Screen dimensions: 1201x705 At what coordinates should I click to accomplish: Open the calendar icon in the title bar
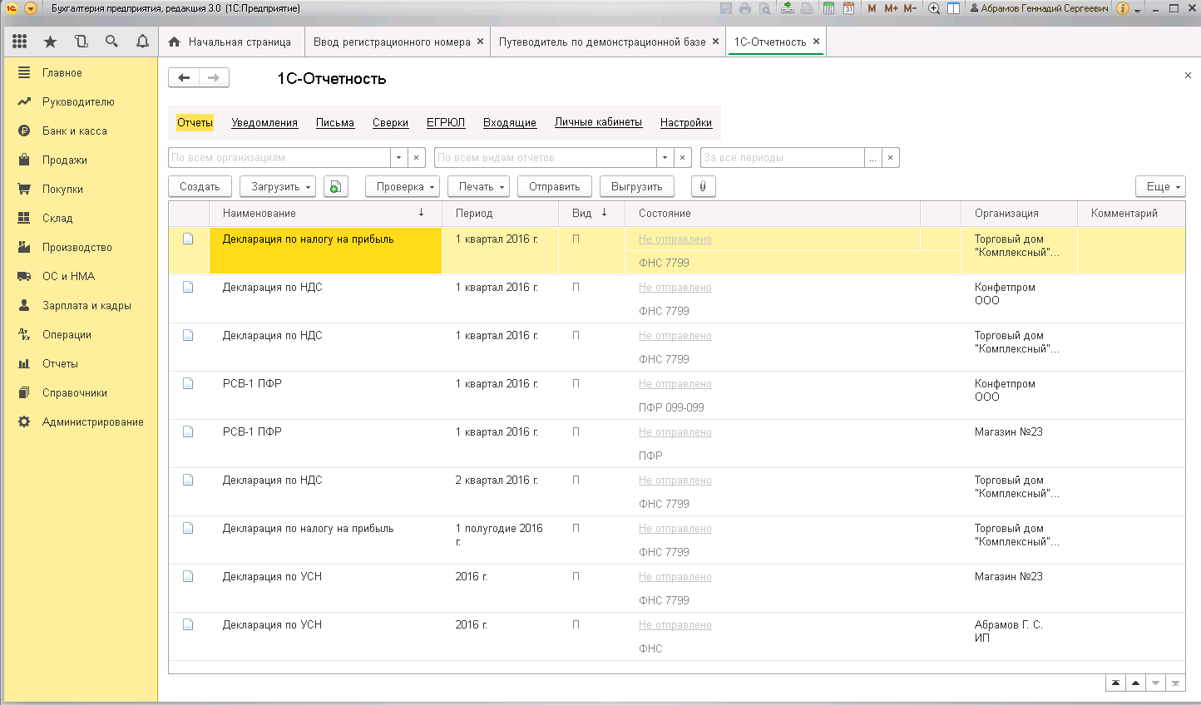[848, 8]
